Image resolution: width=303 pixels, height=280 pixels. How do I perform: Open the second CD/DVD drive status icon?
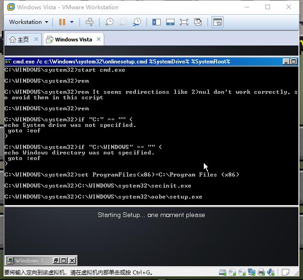tap(242, 273)
